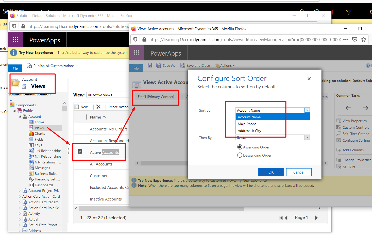Viewport: 372px width, 235px height.
Task: Click the Save disk icon in the View editor toolbar
Action: (150, 65)
